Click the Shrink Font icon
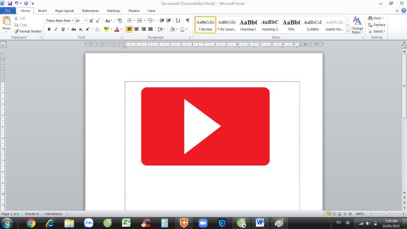407x229 pixels. [98, 21]
